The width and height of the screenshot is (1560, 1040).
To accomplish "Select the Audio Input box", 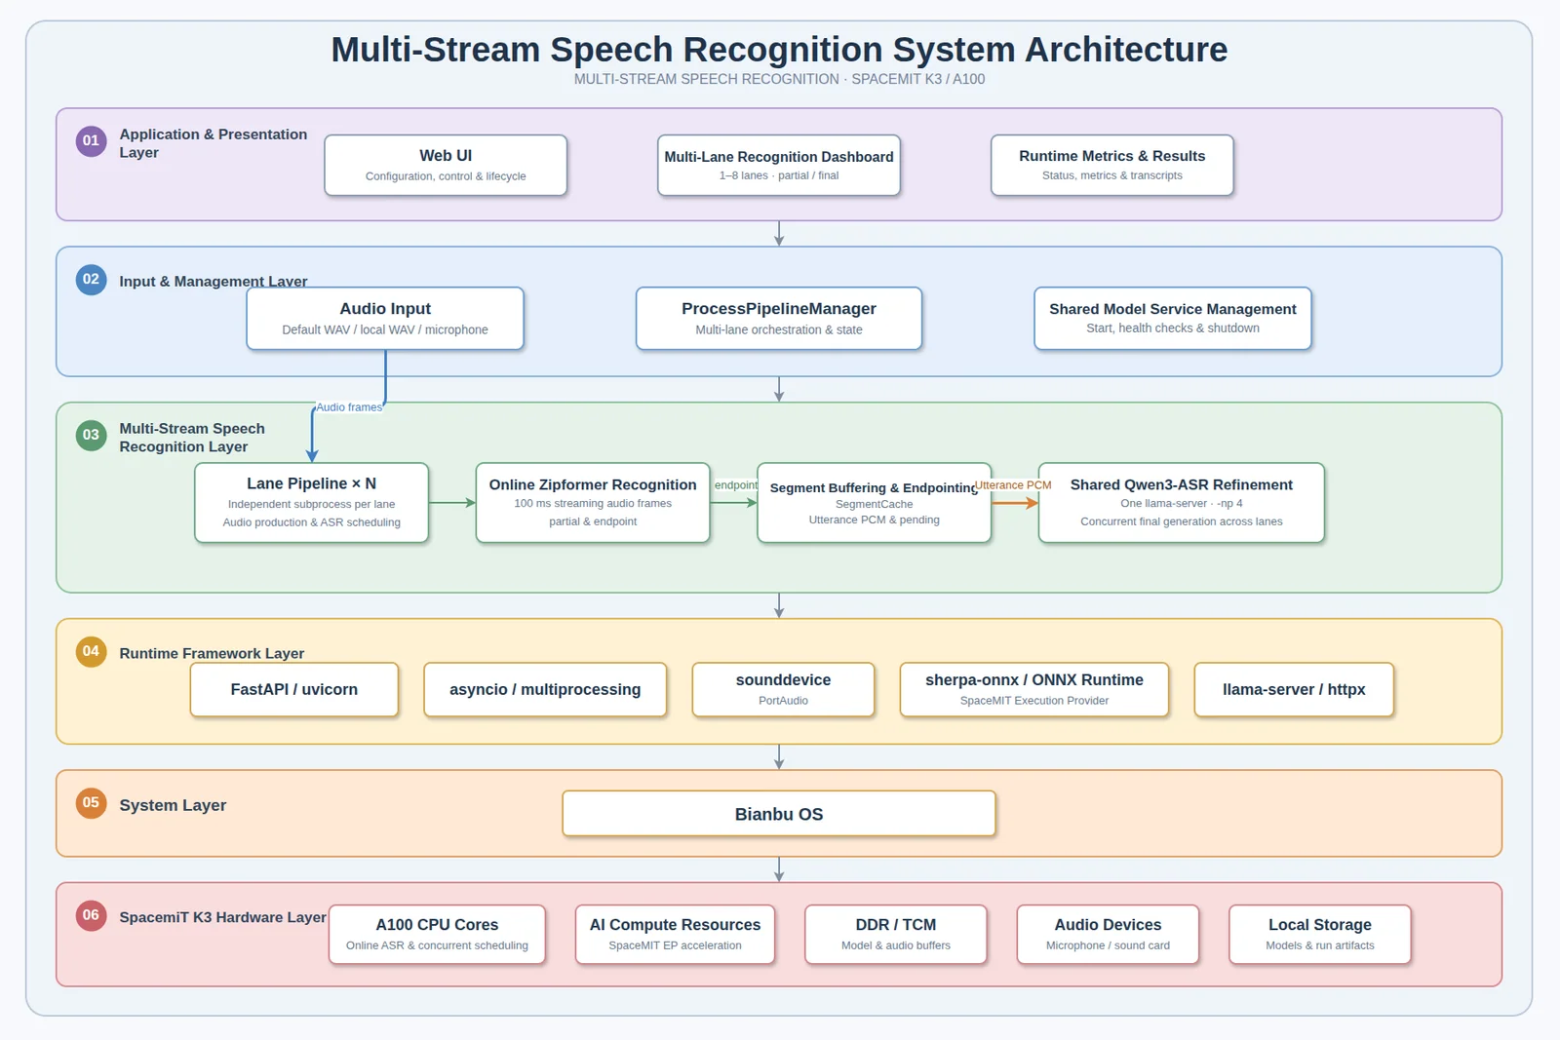I will click(385, 318).
